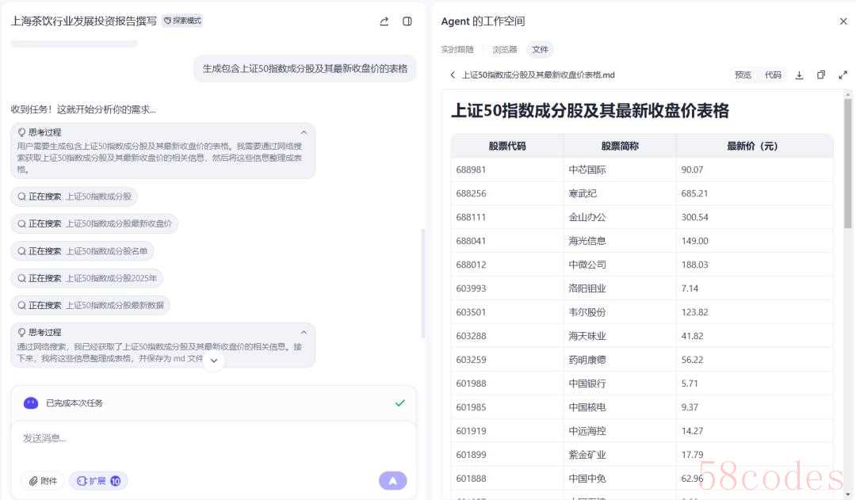Toggle the side panel layout icon
Viewport: 856px width, 500px height.
[x=407, y=21]
